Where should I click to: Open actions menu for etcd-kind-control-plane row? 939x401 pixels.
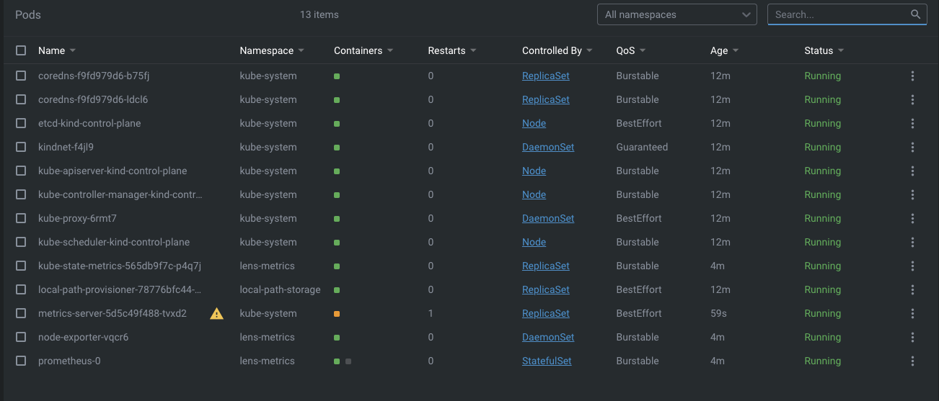pos(912,123)
